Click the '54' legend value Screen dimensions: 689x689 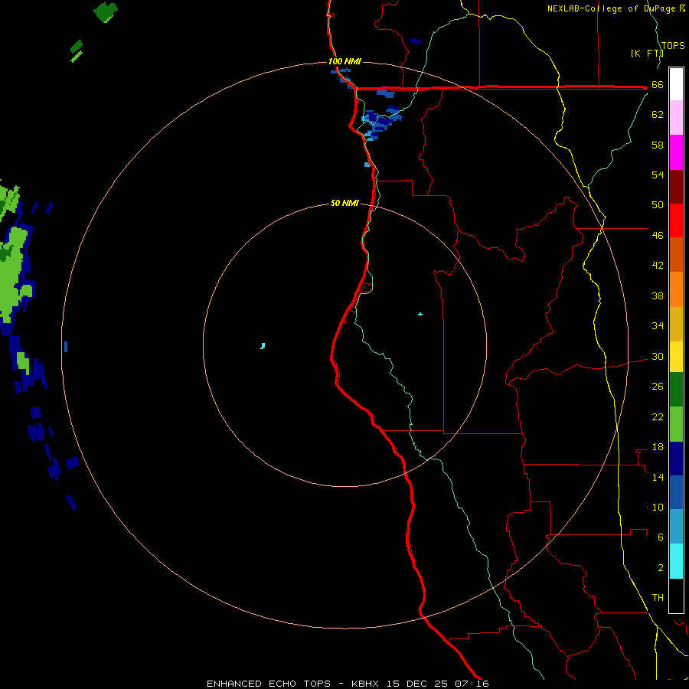coord(658,175)
